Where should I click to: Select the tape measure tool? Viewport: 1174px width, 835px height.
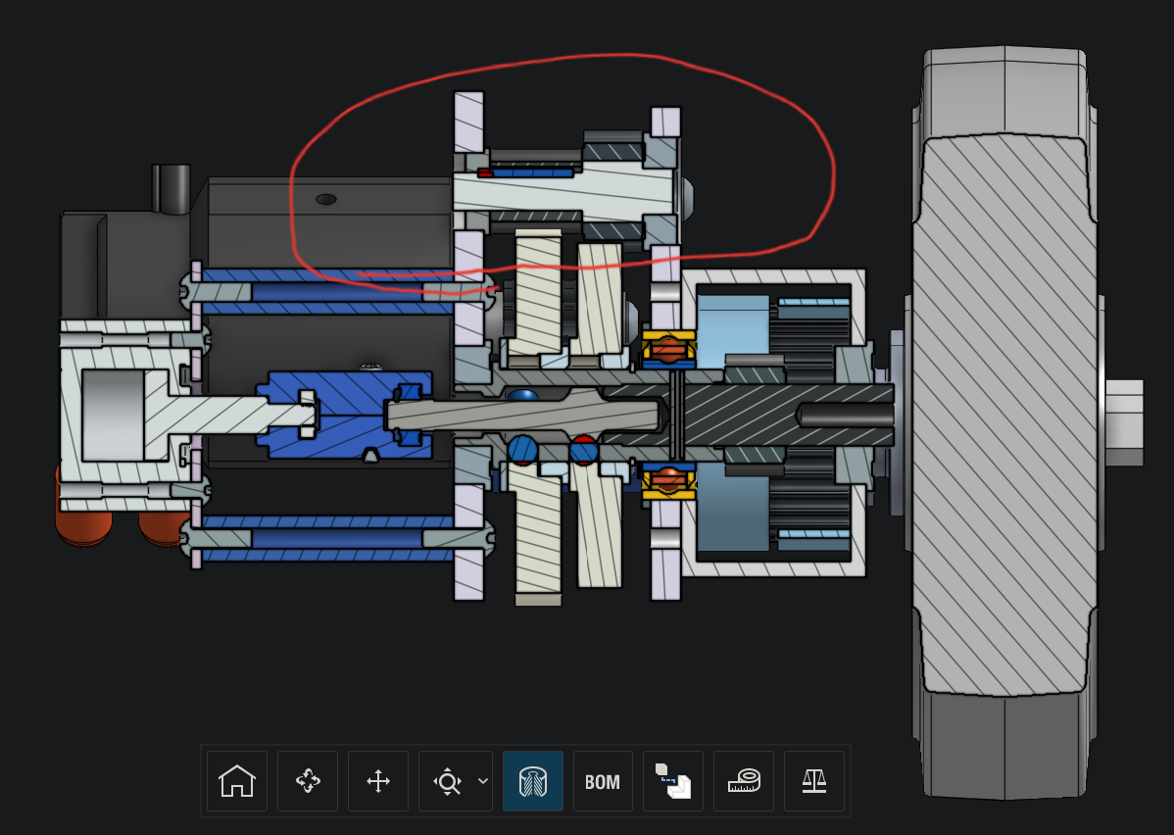pos(744,781)
